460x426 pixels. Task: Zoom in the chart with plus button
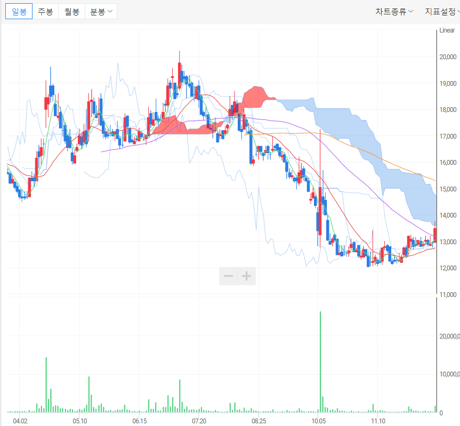coord(246,276)
